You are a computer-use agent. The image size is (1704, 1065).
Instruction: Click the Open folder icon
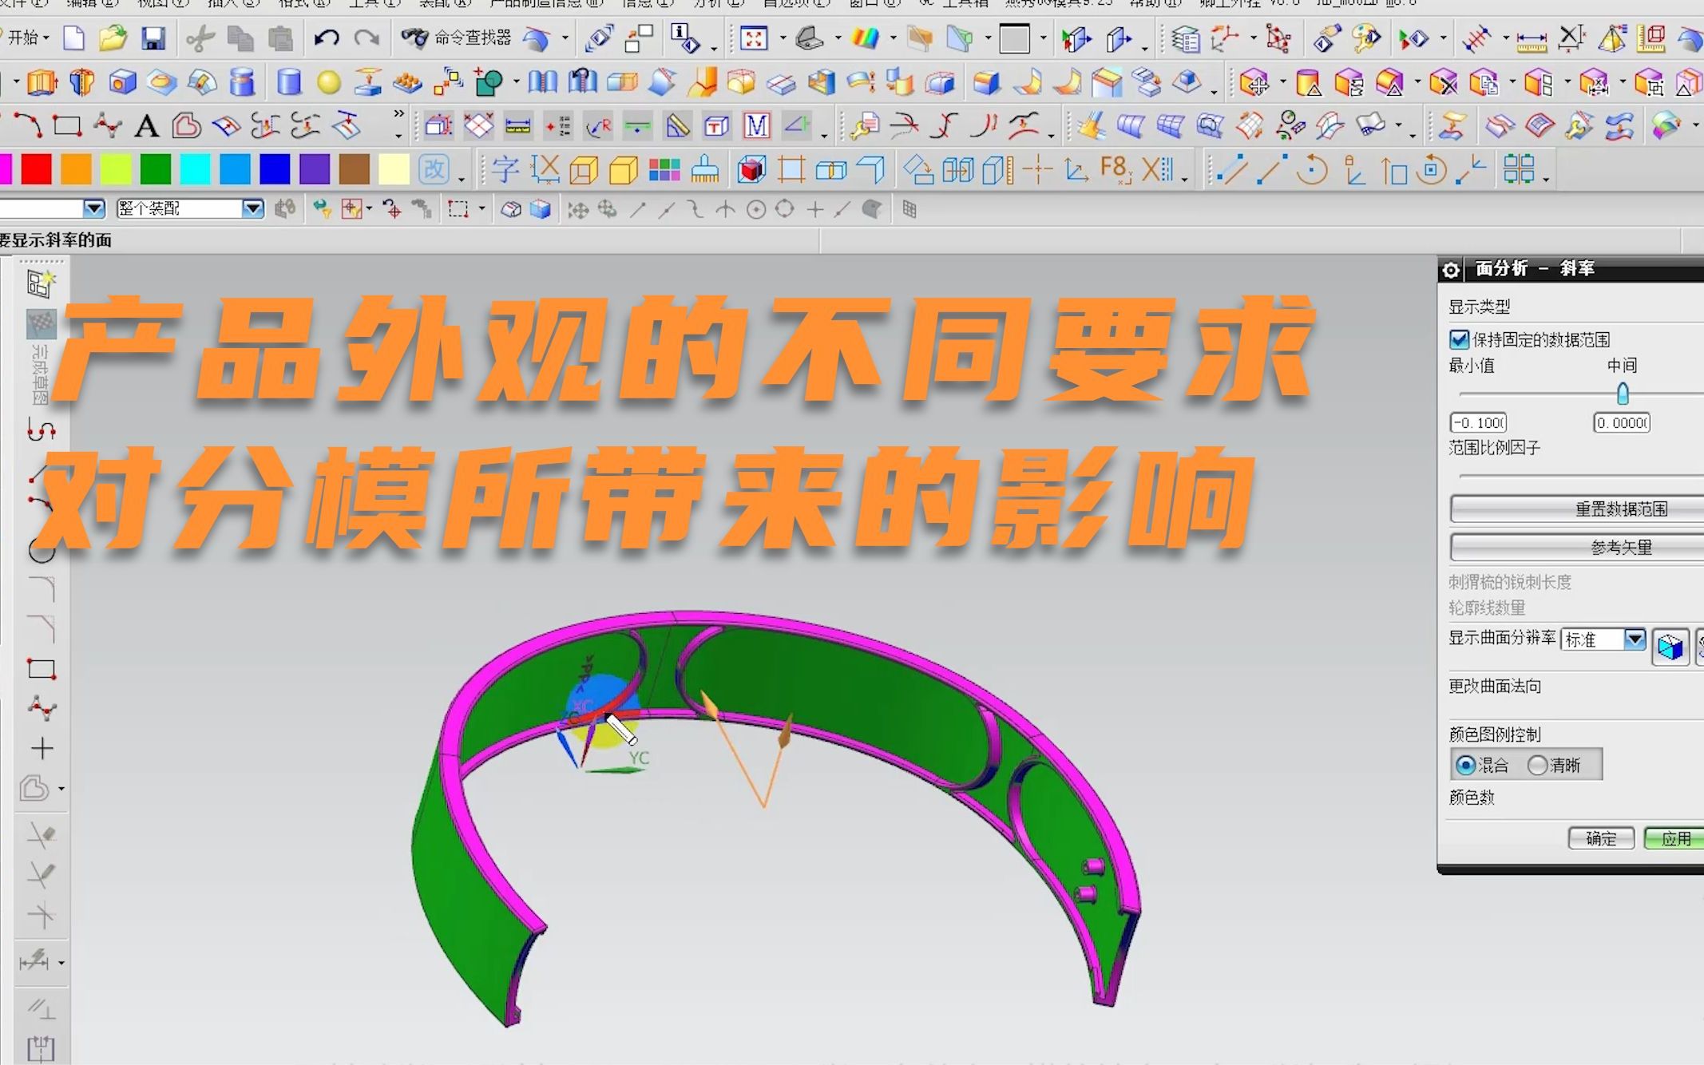click(113, 38)
